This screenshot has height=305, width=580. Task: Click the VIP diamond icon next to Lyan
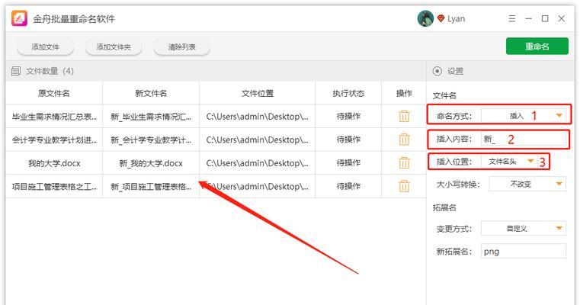click(x=441, y=18)
